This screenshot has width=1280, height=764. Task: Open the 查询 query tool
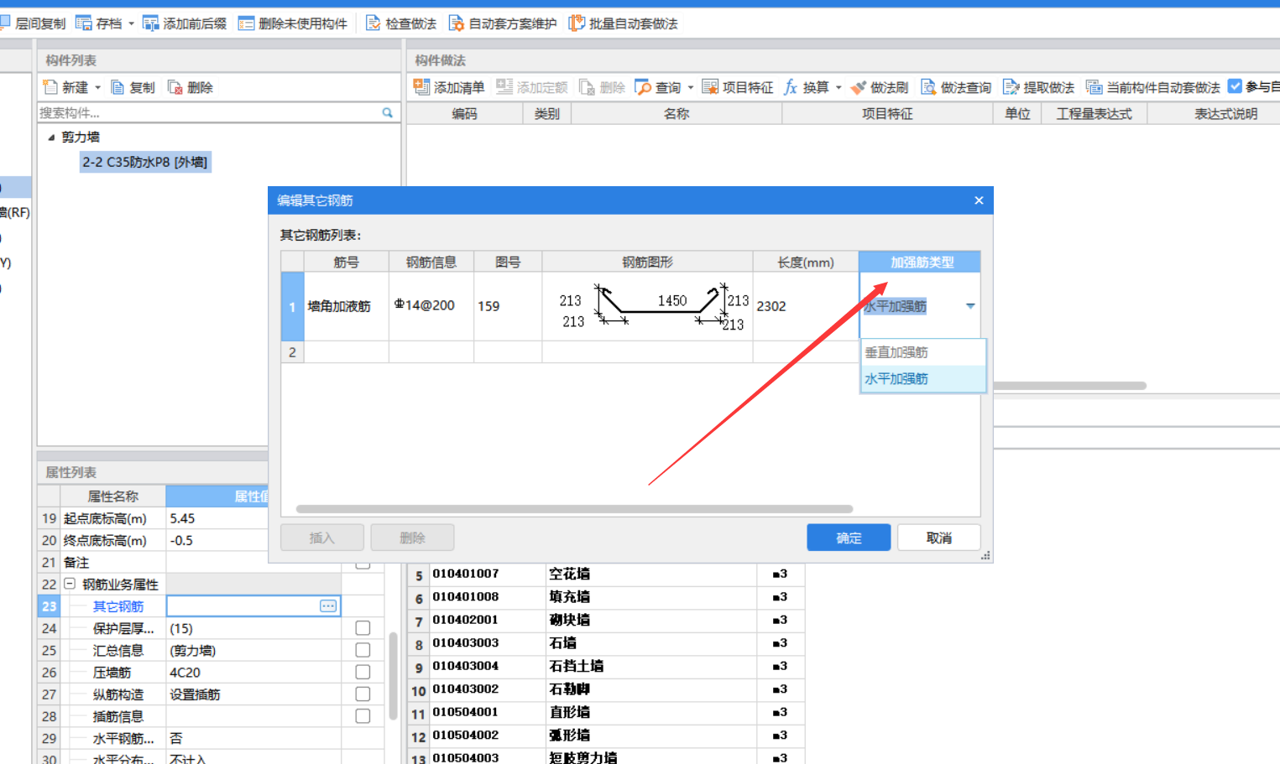pyautogui.click(x=658, y=87)
